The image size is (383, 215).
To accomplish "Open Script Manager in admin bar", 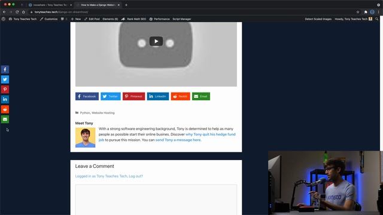I will [x=182, y=19].
